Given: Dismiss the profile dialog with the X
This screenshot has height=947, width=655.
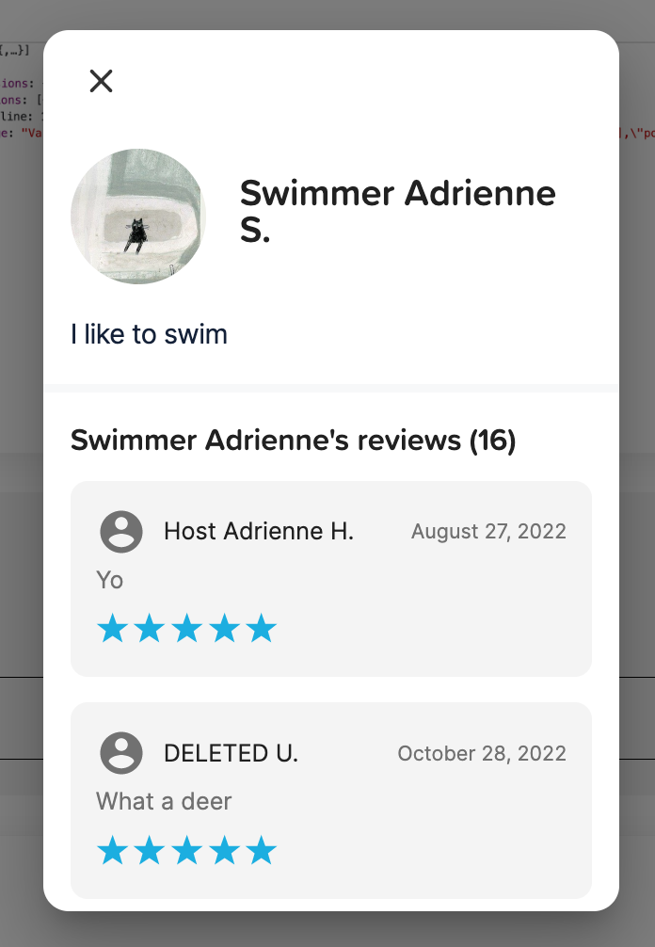Looking at the screenshot, I should [101, 81].
